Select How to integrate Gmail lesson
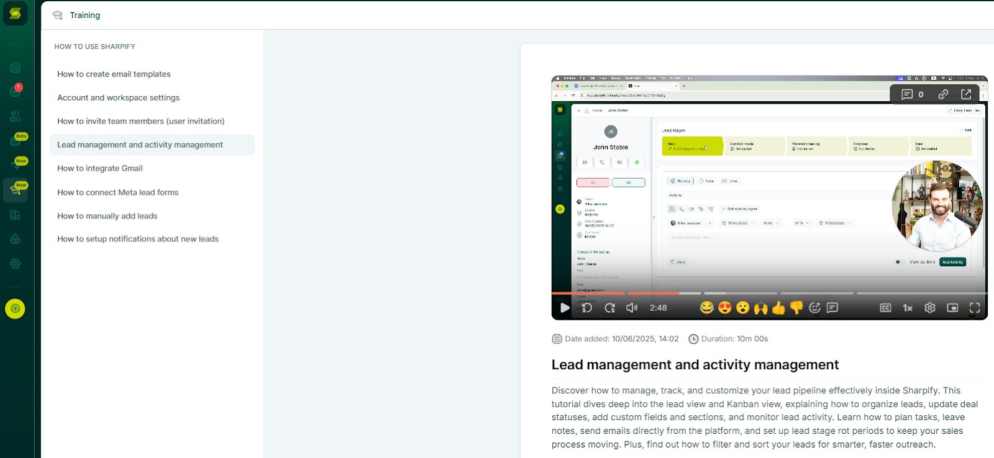 tap(100, 168)
